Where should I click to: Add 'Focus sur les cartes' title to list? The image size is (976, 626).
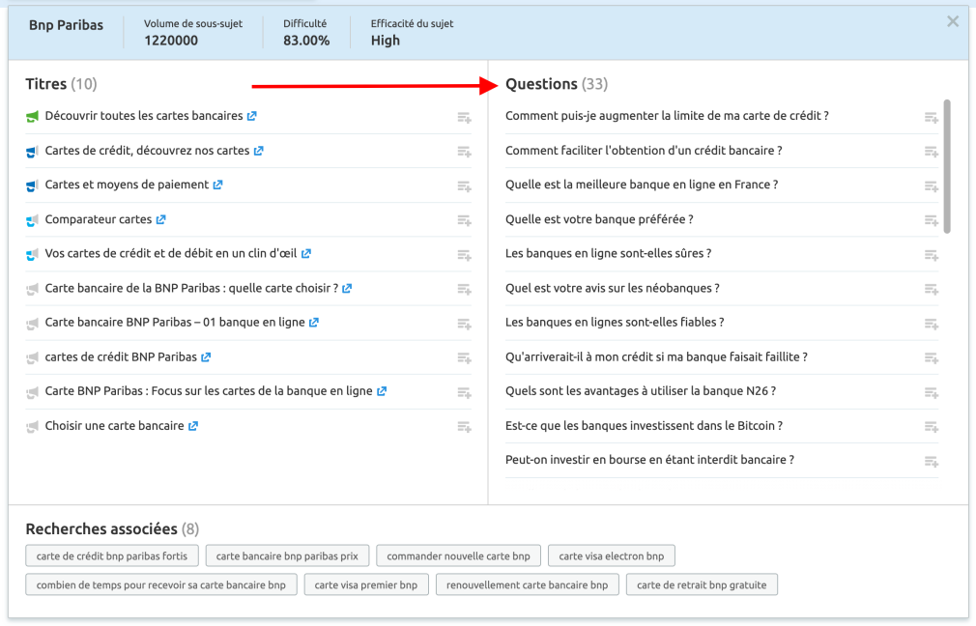(x=465, y=393)
